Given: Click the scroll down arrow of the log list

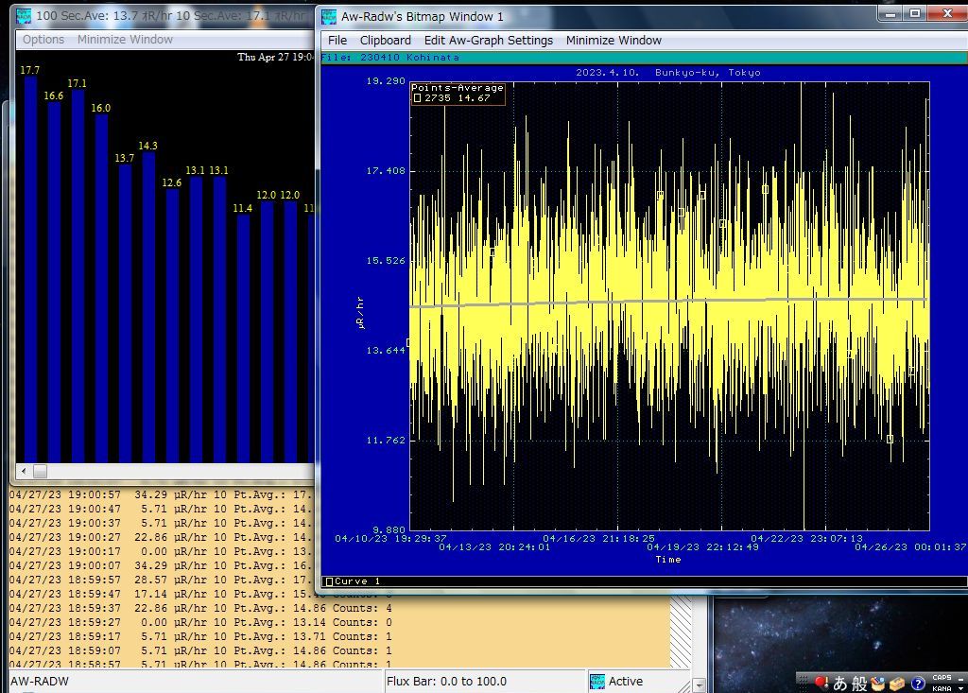Looking at the screenshot, I should point(699,684).
